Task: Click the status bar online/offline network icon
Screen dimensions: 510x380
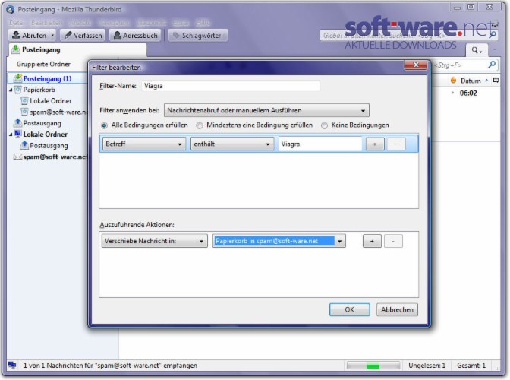Action: click(x=12, y=366)
